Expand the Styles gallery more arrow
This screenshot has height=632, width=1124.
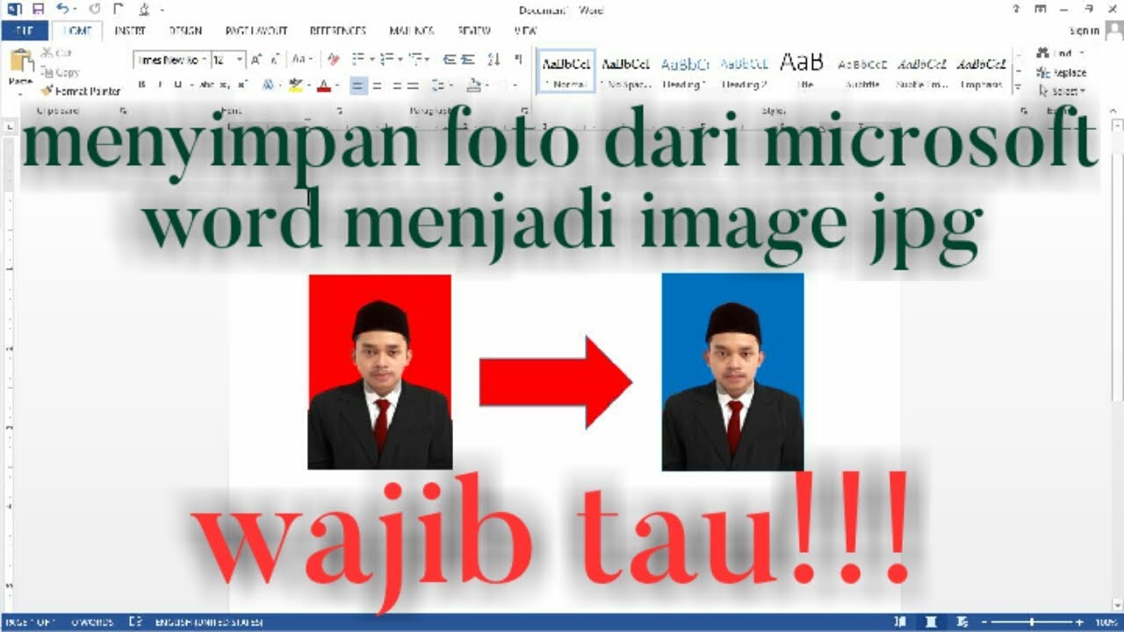tap(1019, 86)
